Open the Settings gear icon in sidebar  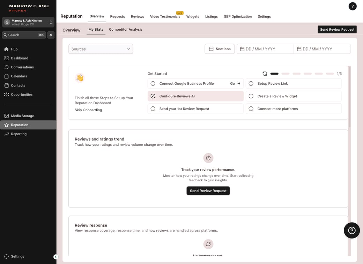point(6,256)
